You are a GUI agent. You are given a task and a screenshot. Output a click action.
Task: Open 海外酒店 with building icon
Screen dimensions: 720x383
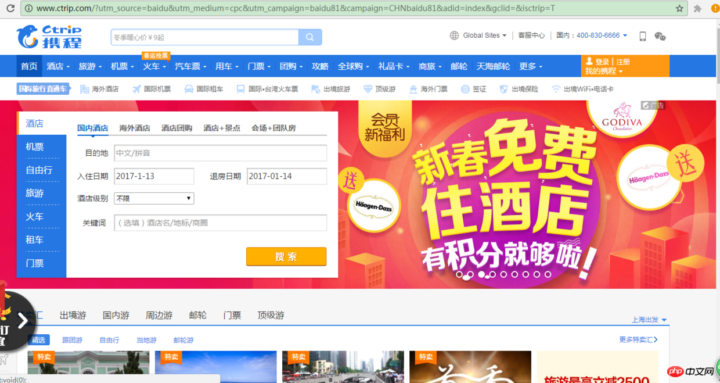[99, 89]
